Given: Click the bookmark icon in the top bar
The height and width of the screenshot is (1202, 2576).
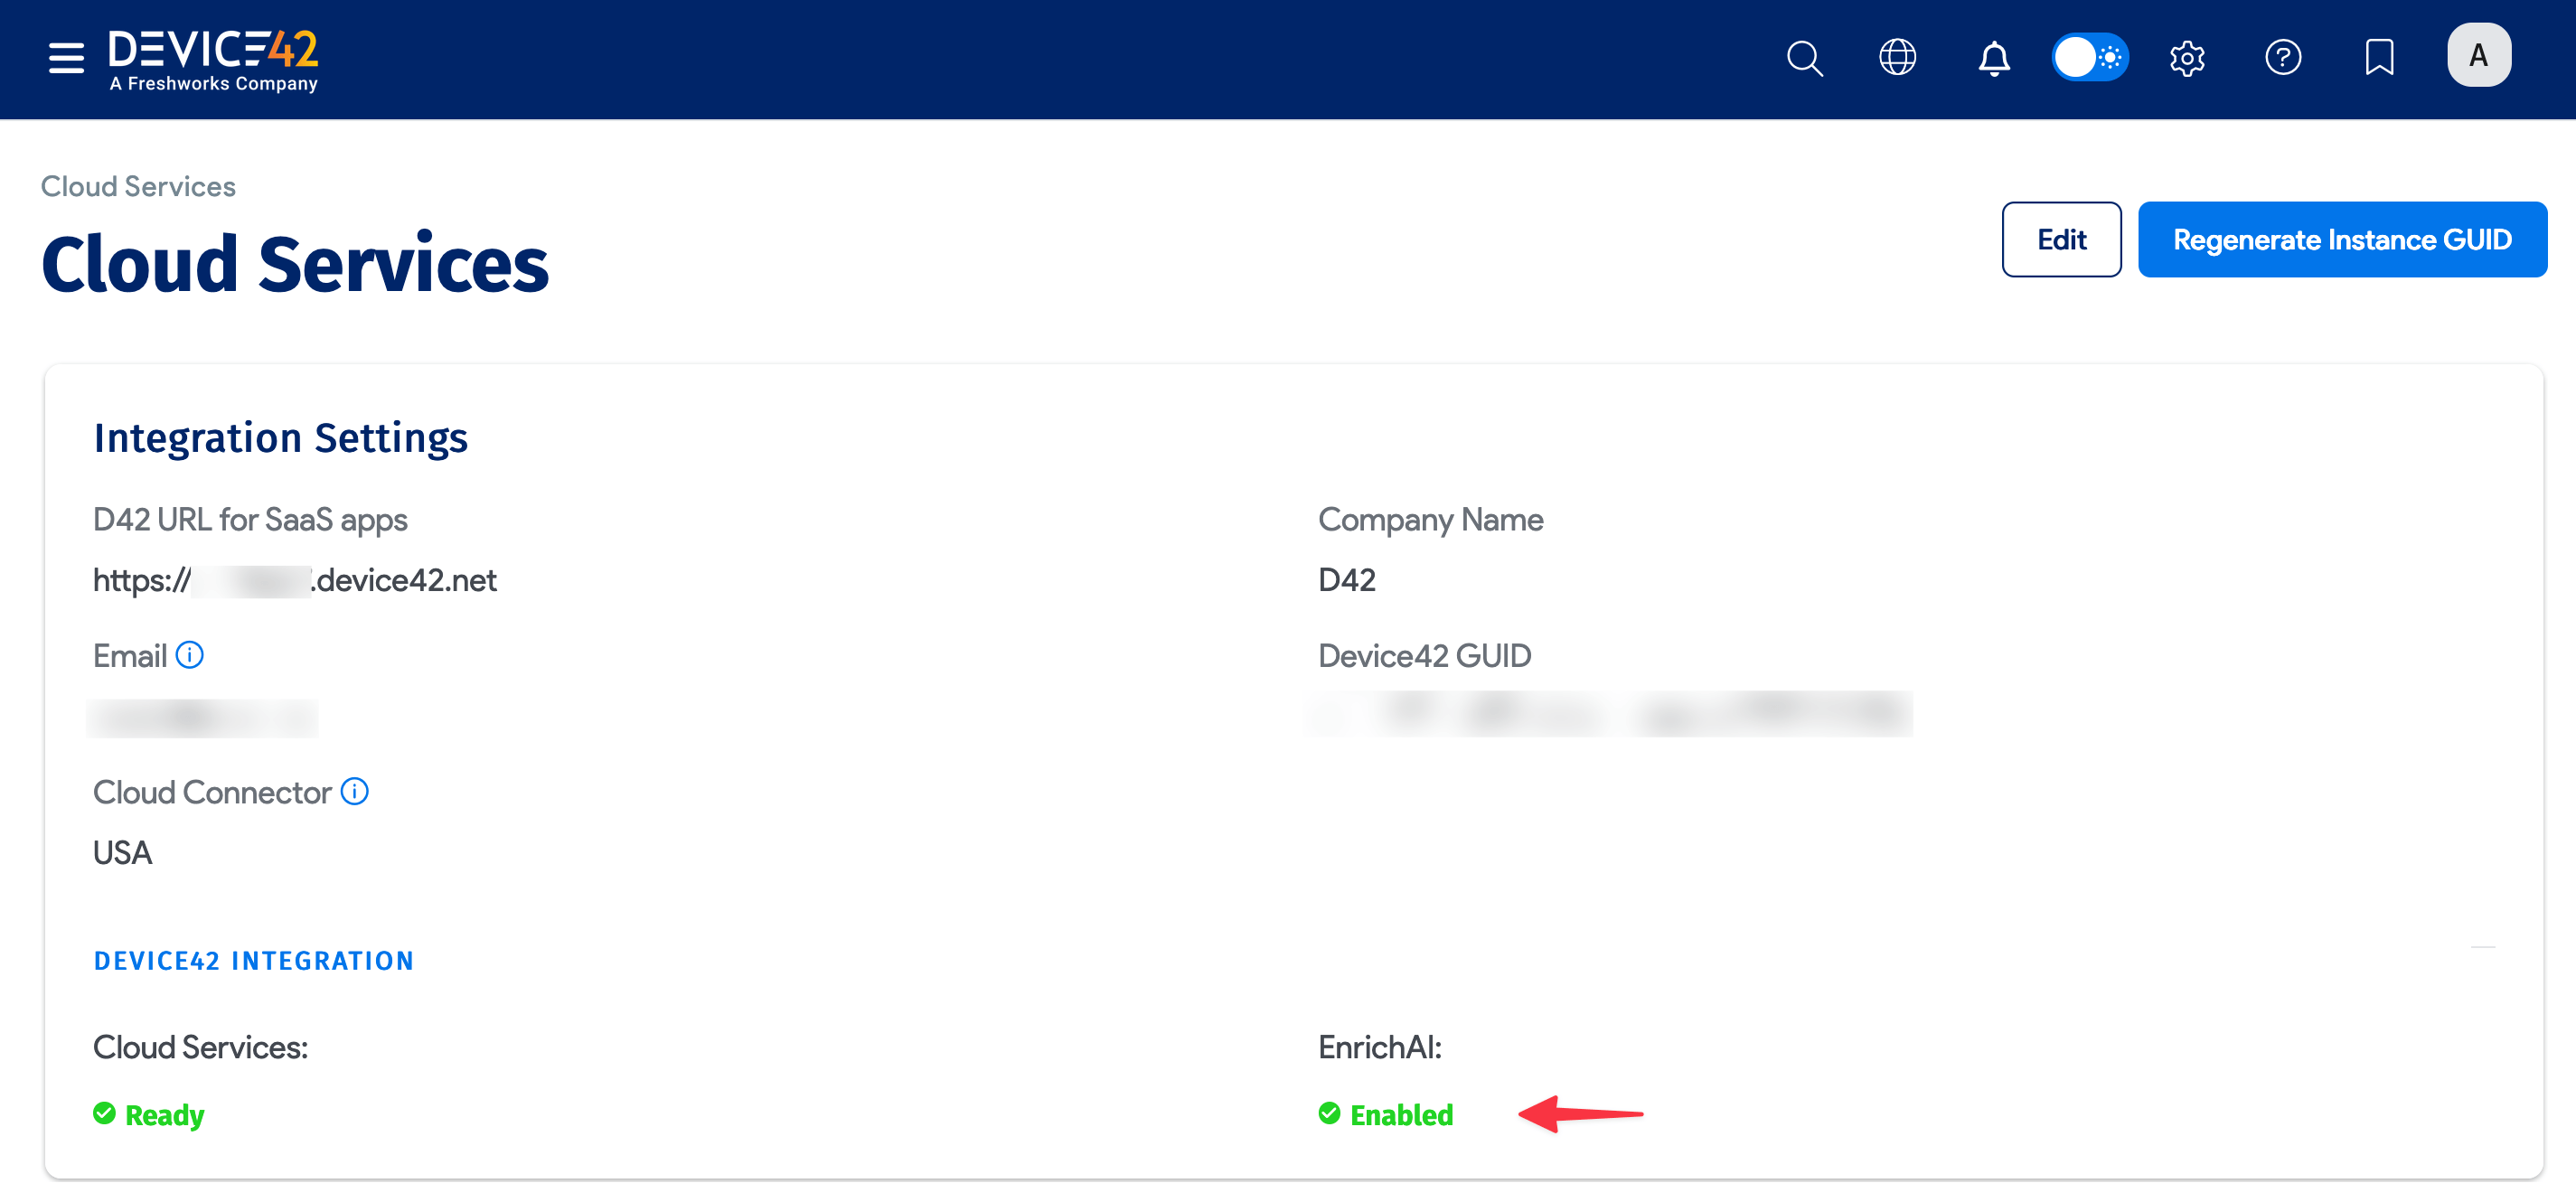Looking at the screenshot, I should click(2379, 58).
